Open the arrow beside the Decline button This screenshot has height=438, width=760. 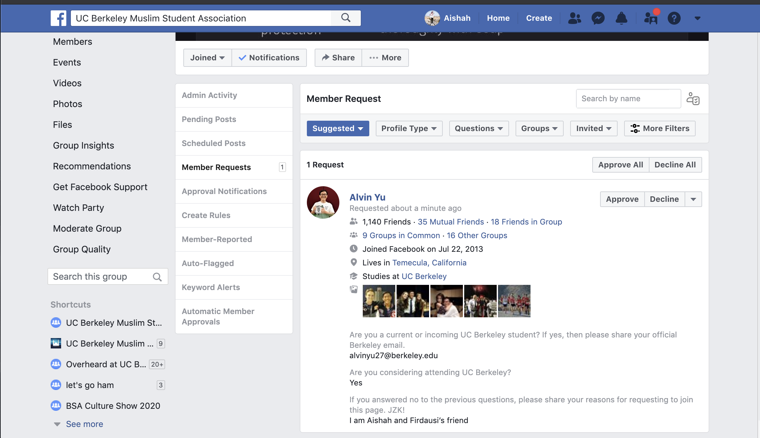click(693, 199)
